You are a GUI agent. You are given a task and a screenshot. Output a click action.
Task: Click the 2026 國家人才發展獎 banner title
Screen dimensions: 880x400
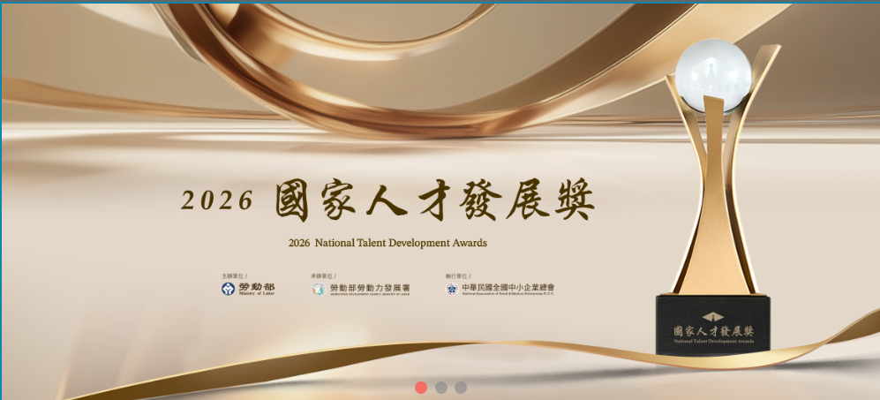point(387,200)
